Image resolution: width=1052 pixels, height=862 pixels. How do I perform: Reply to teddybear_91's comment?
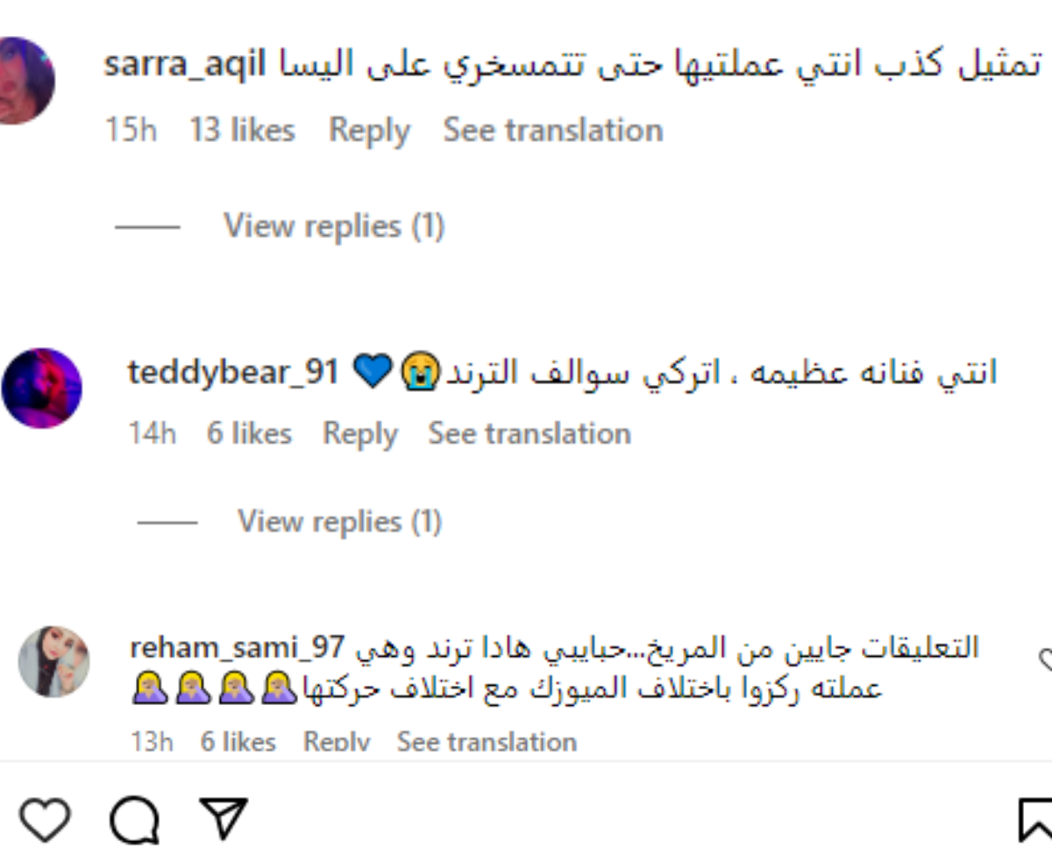(360, 433)
